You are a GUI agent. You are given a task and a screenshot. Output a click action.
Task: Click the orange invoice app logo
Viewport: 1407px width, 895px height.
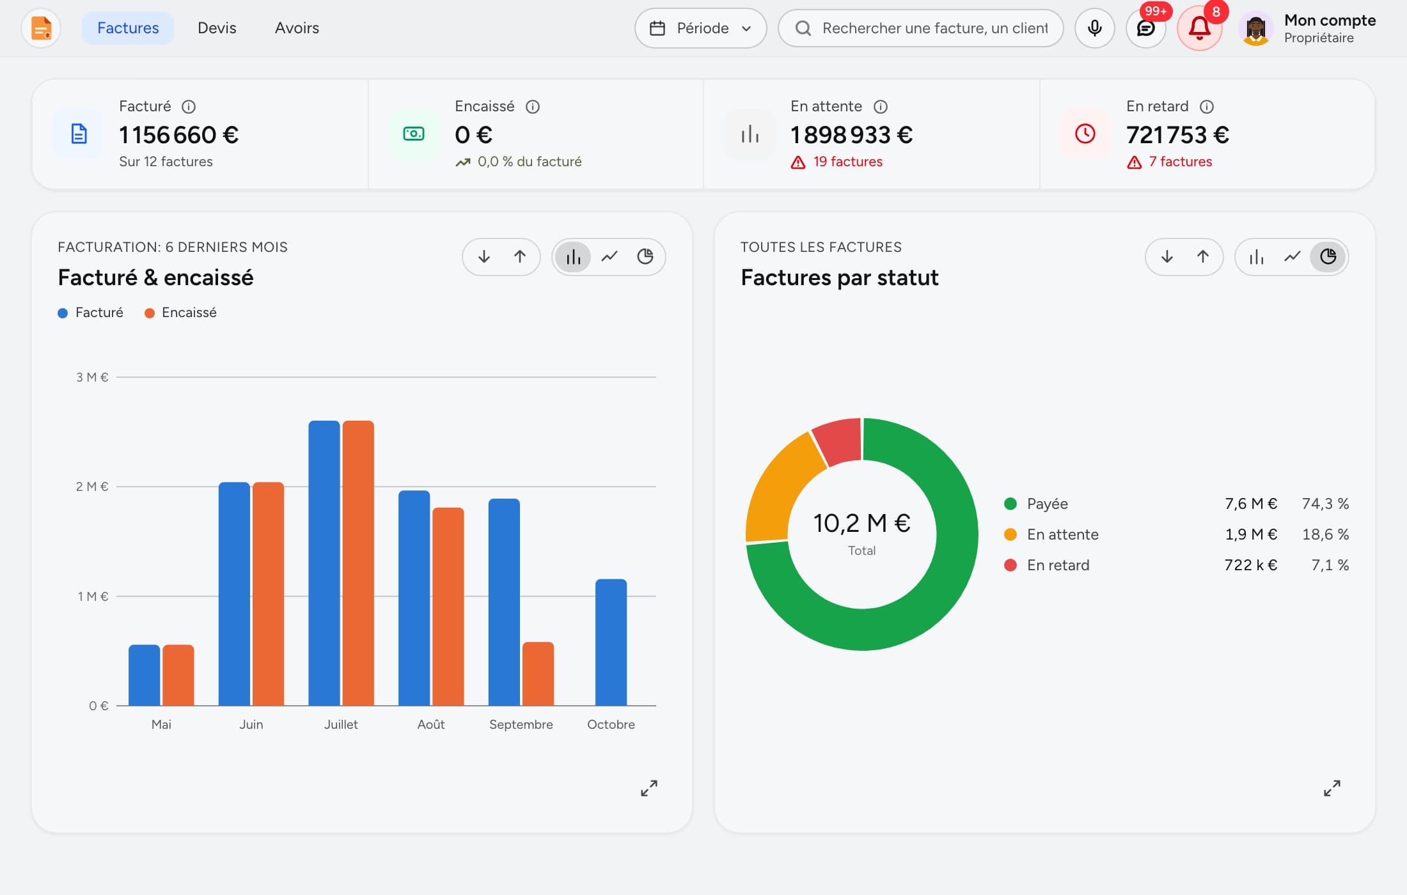[41, 28]
